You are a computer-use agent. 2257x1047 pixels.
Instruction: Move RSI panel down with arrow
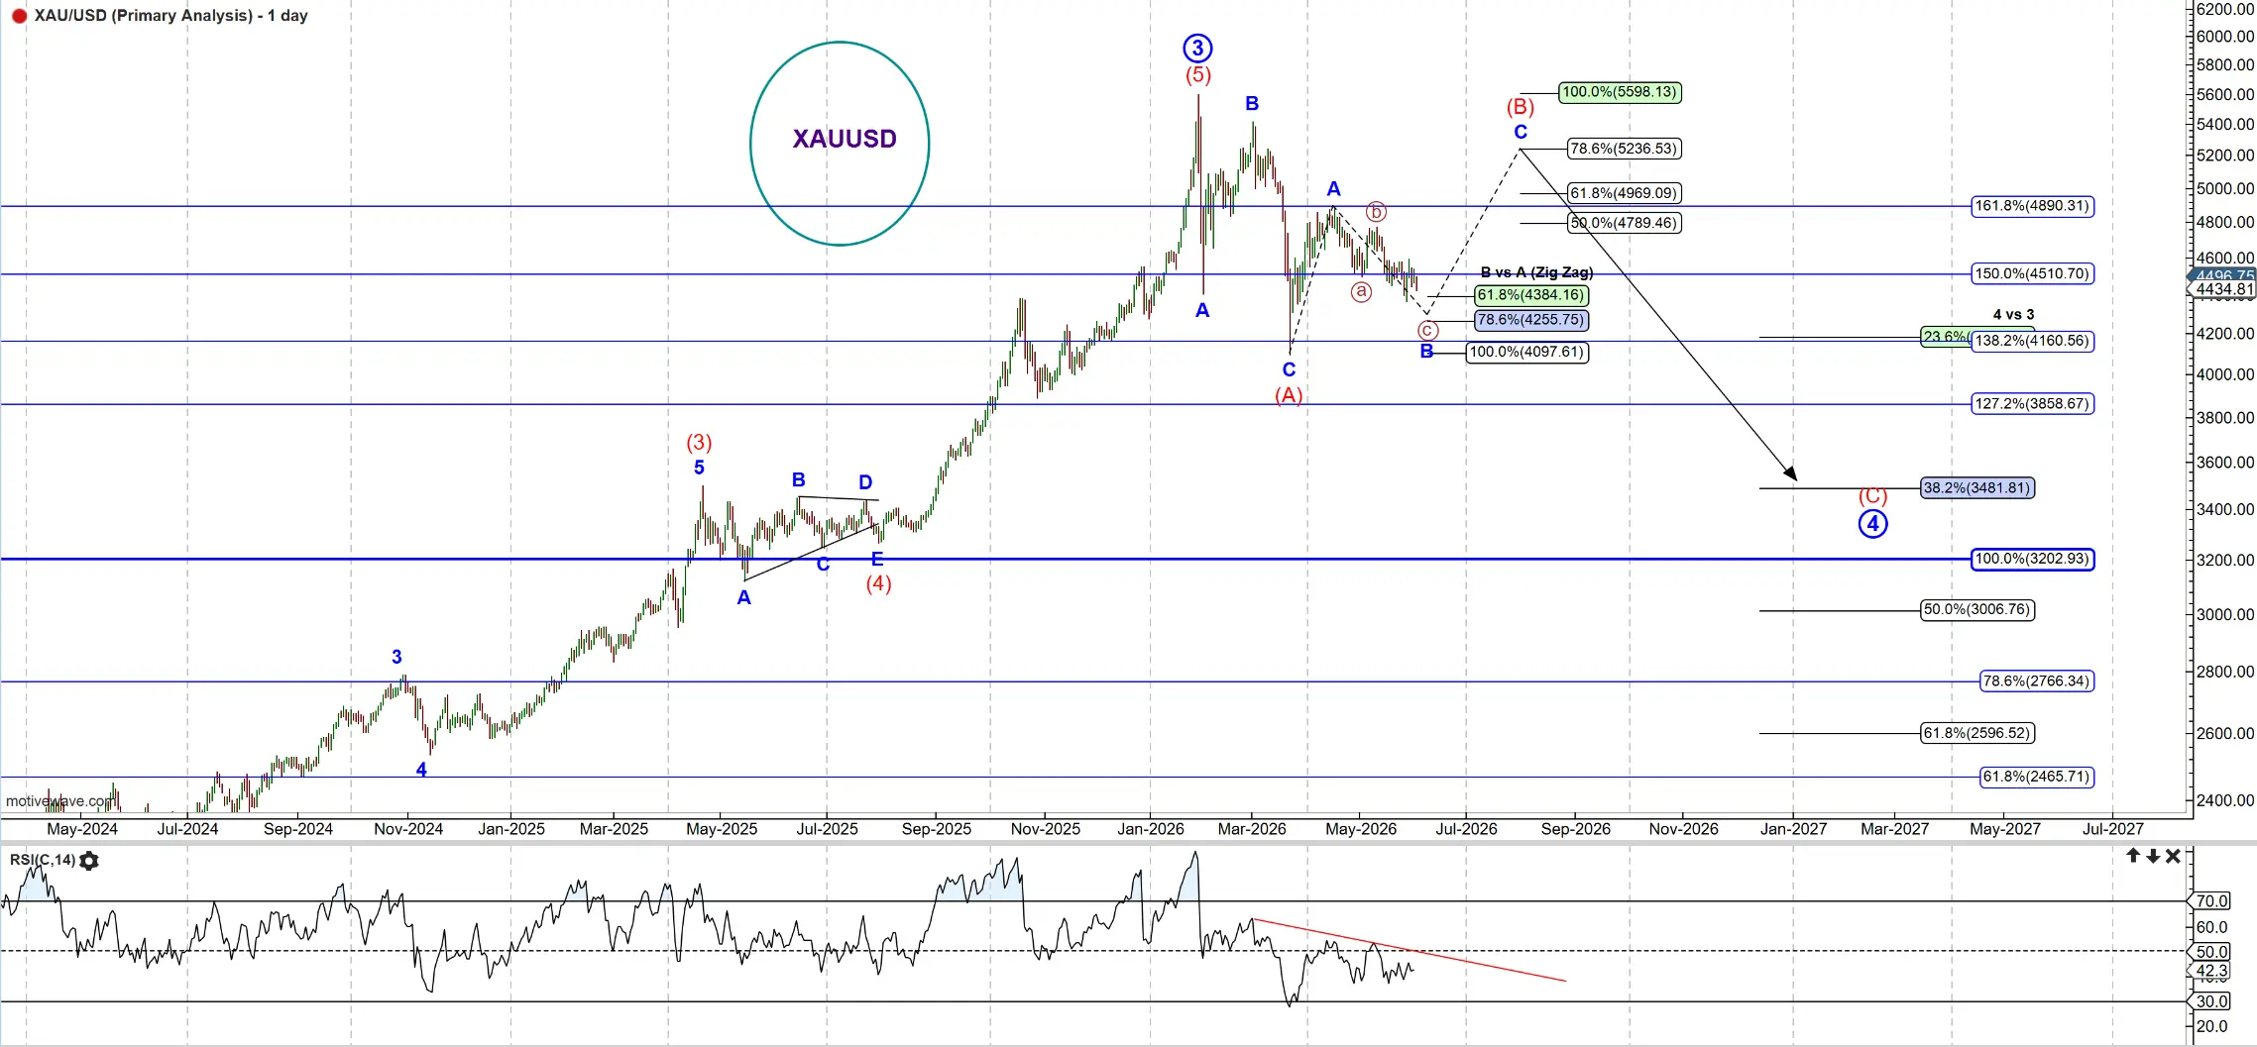tap(2153, 856)
